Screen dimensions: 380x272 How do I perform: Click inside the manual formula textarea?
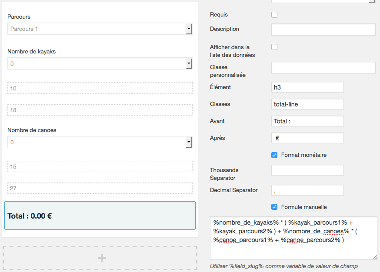click(293, 238)
